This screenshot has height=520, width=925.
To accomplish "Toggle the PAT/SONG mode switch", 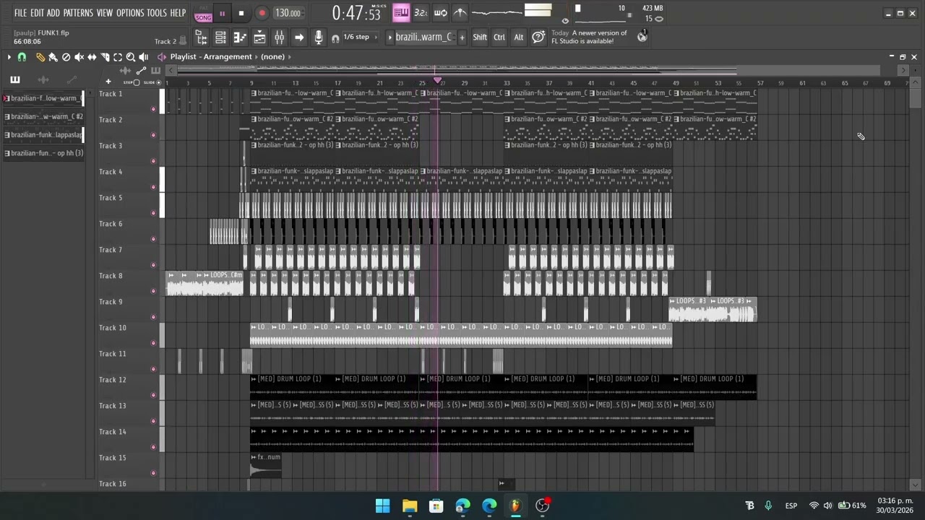I will click(203, 13).
